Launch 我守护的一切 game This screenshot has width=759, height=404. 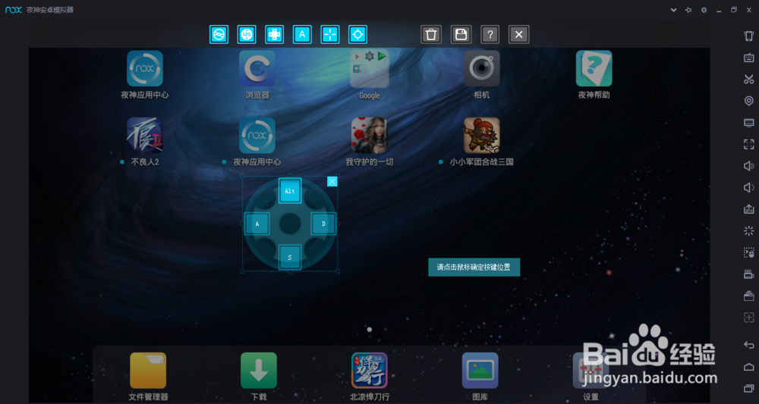(x=370, y=142)
